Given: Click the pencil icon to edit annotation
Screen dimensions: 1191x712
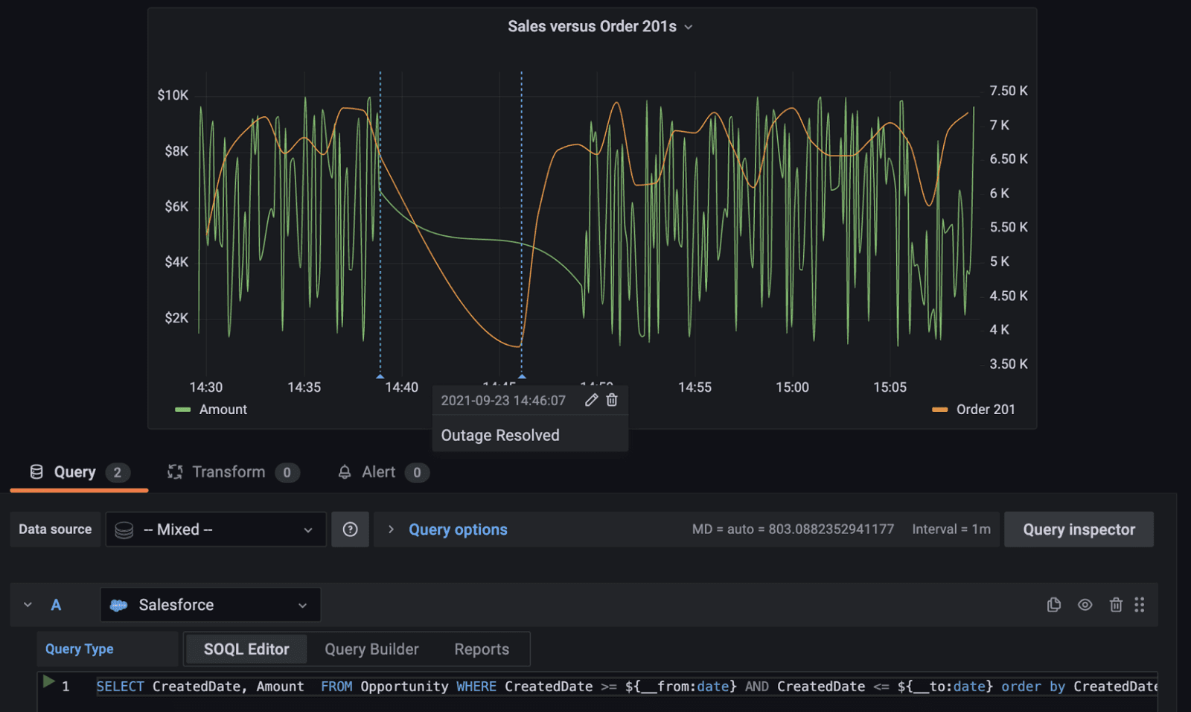Looking at the screenshot, I should tap(591, 400).
